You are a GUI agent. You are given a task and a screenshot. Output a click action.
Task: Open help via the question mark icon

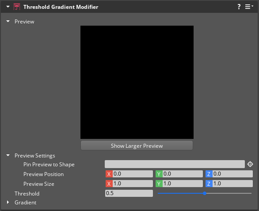[239, 7]
